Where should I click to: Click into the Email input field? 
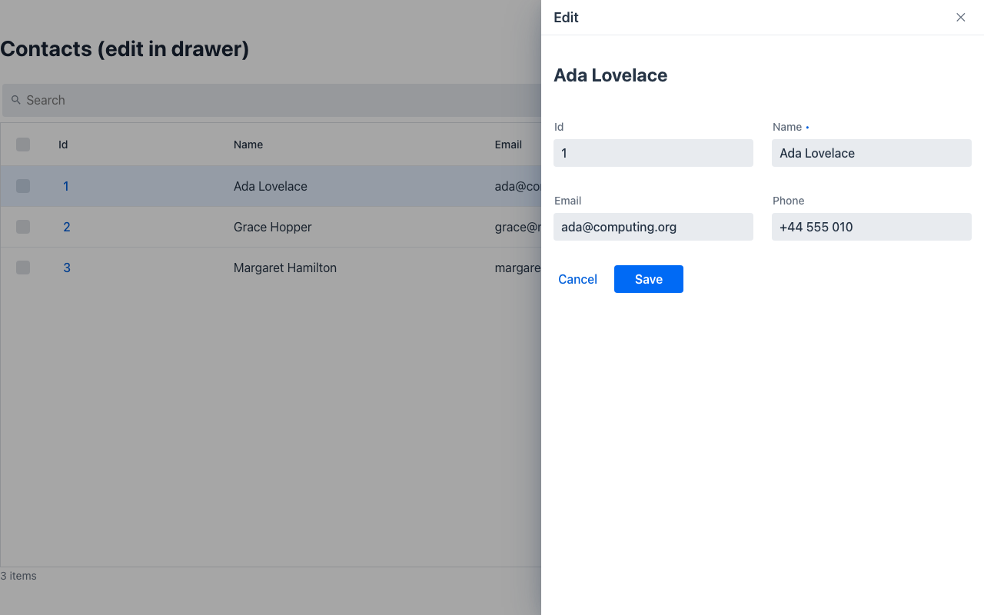[x=653, y=227]
